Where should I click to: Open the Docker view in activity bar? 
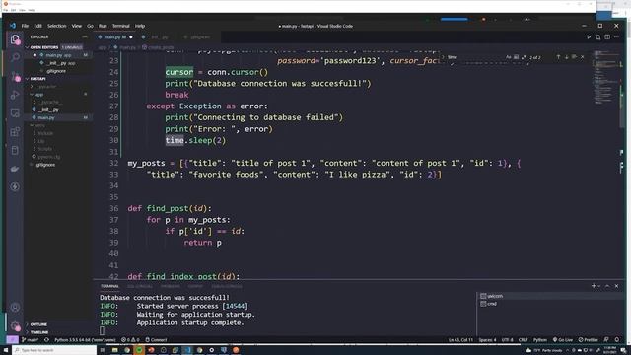pos(15,169)
